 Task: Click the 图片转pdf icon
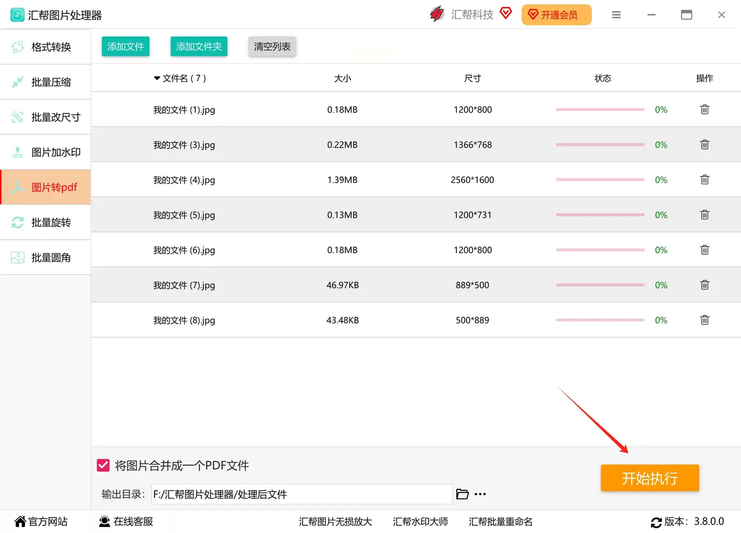tap(17, 187)
